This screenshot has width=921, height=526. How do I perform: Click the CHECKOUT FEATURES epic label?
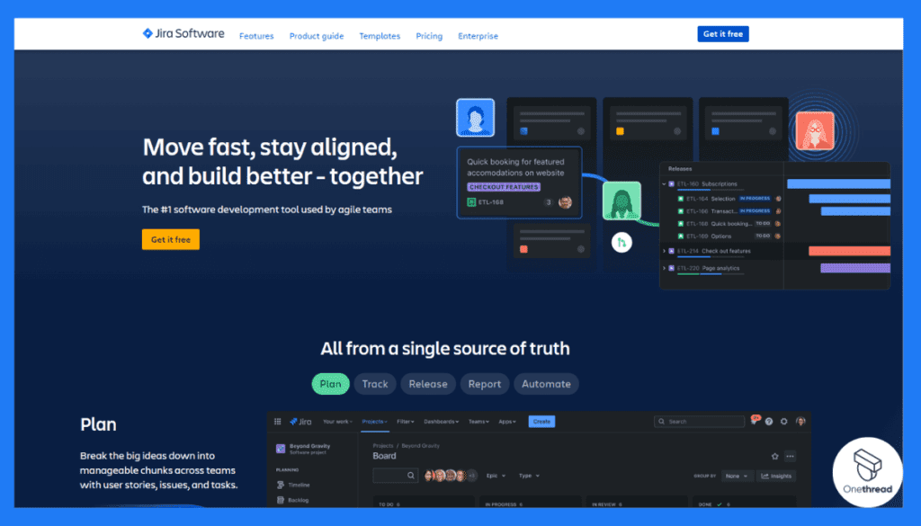click(x=504, y=187)
